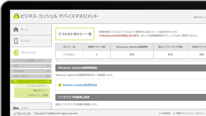Select 外部メディア登録 under PC
This screenshot has height=116, width=206.
32,95
